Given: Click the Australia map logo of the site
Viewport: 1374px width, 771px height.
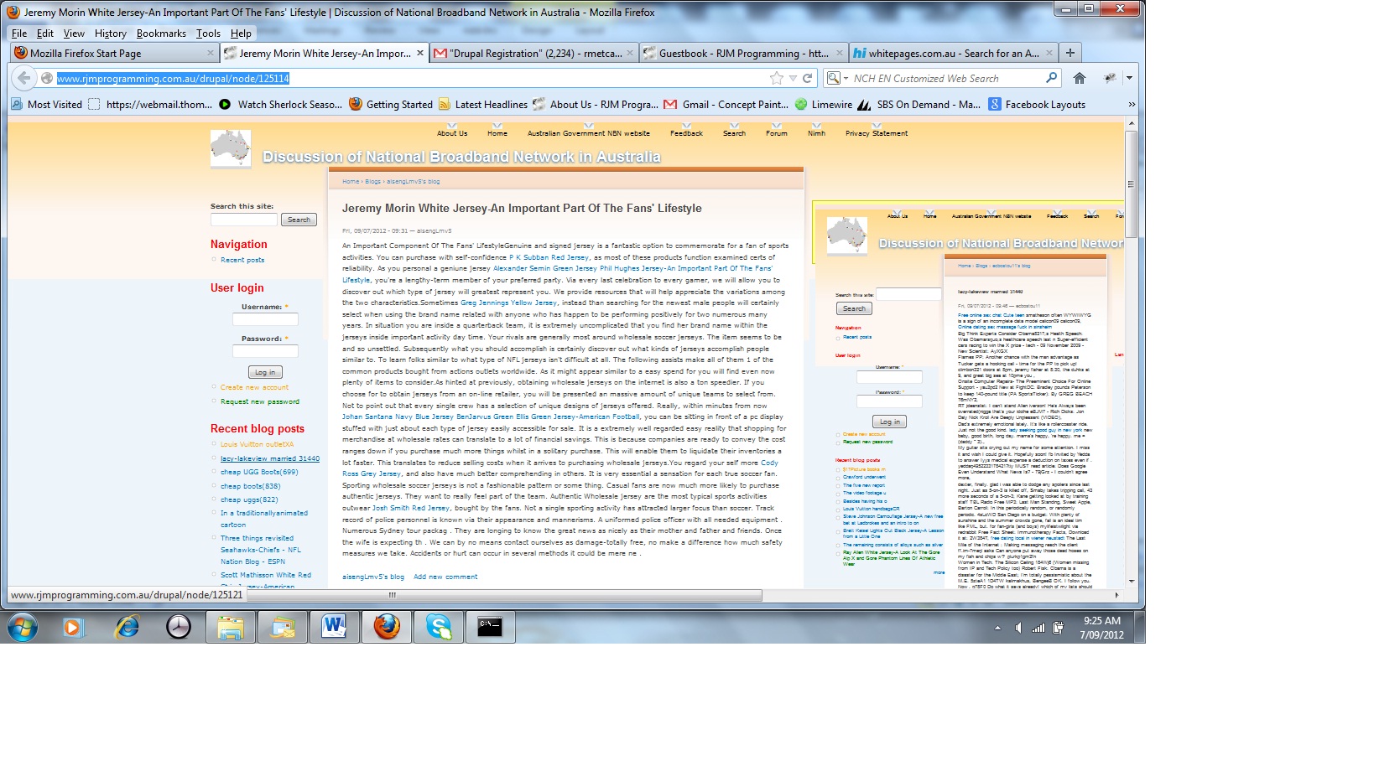Looking at the screenshot, I should 231,147.
